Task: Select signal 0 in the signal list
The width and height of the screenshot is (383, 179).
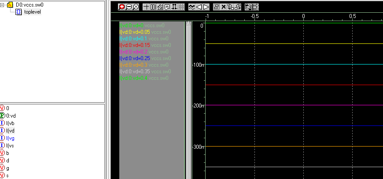Action: pyautogui.click(x=7, y=108)
